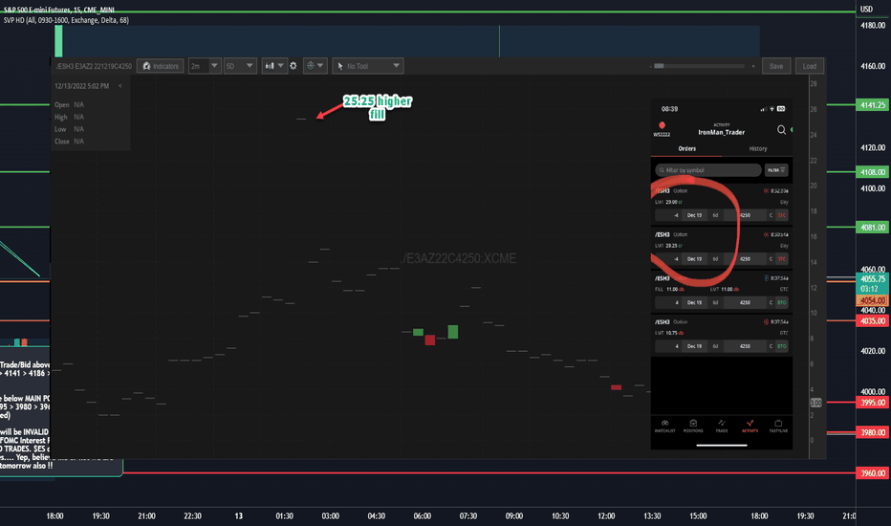Open the No Tool drawing dropdown

click(368, 66)
